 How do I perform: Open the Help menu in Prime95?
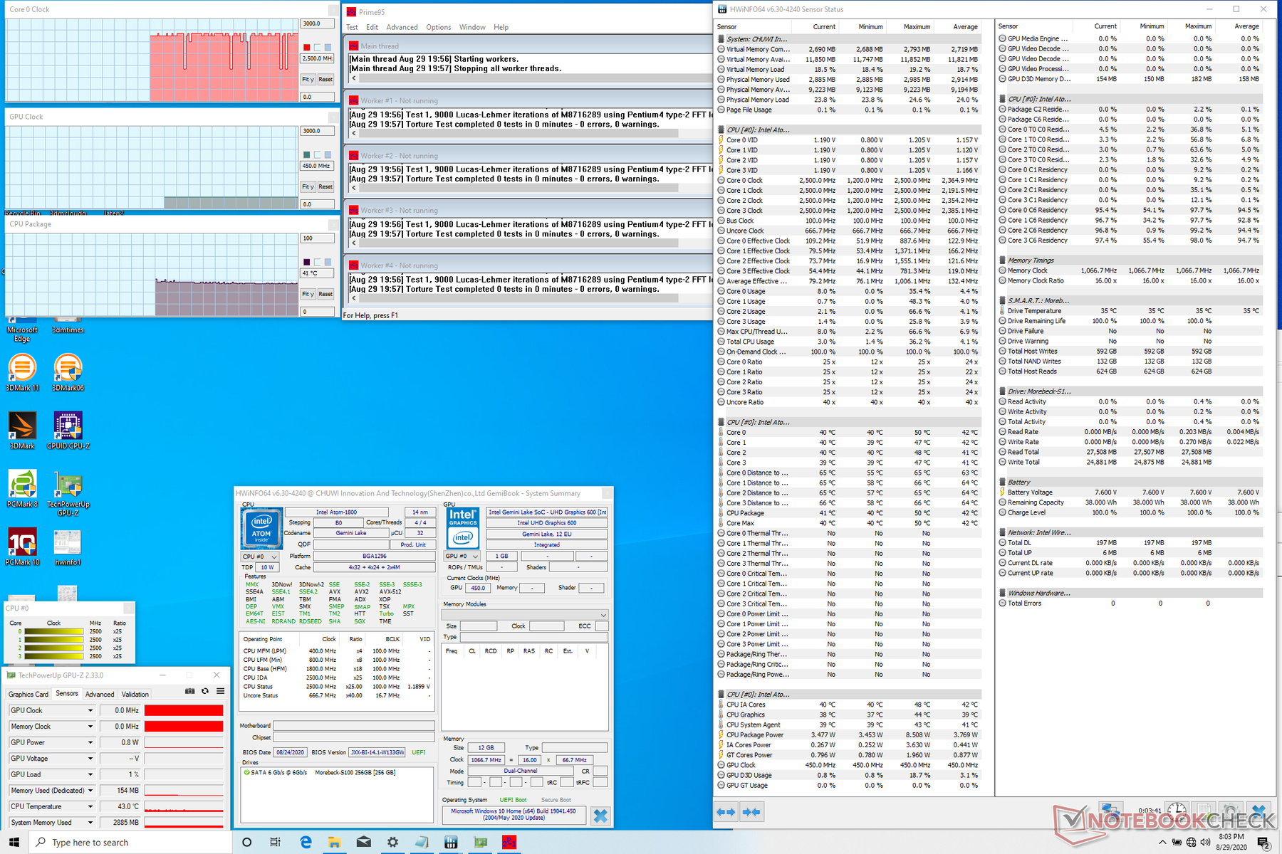click(501, 27)
